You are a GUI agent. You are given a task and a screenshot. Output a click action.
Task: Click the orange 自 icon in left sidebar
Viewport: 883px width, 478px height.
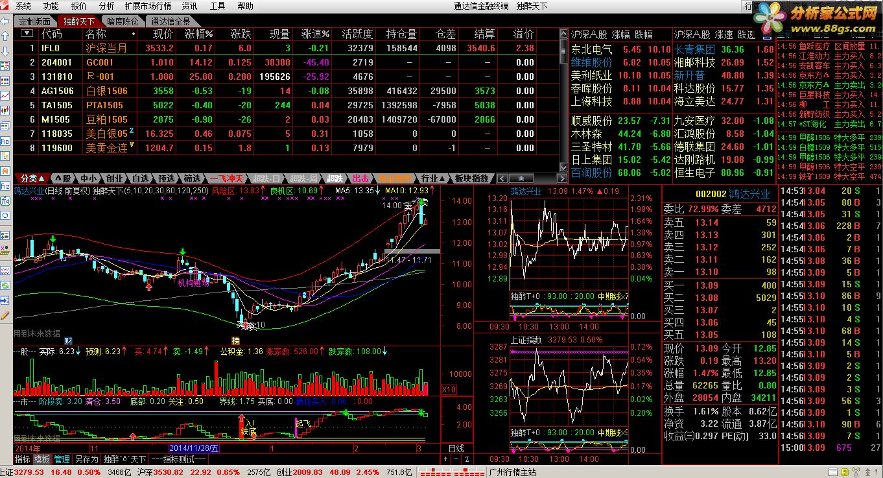coord(5,171)
